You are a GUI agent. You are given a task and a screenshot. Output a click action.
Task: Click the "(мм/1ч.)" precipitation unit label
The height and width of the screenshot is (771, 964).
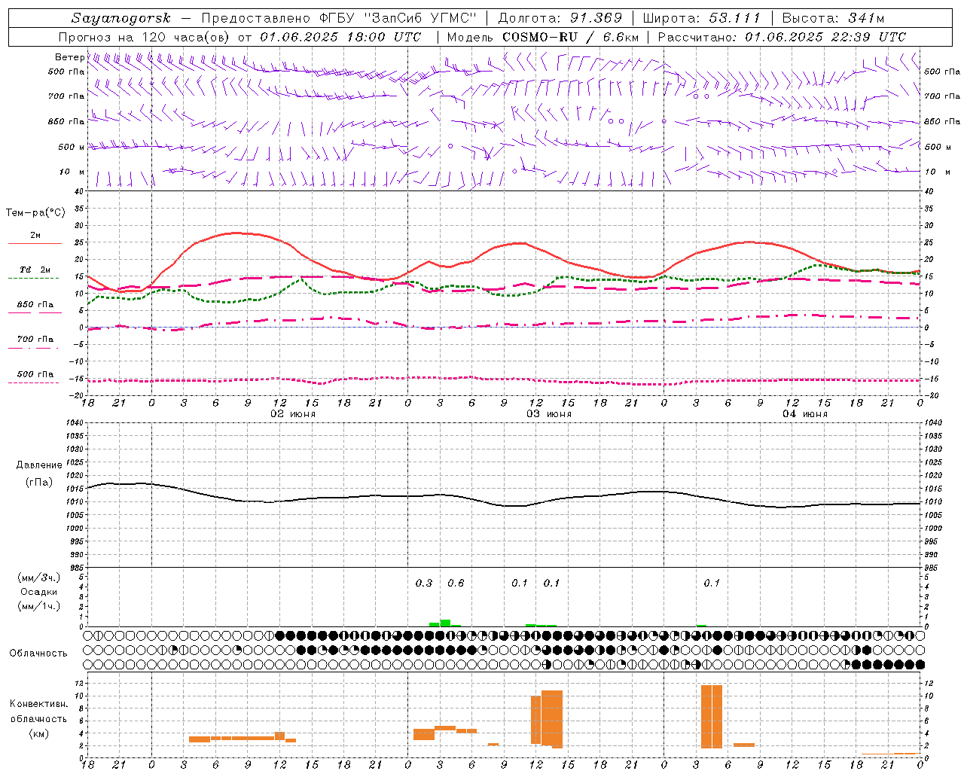click(39, 606)
